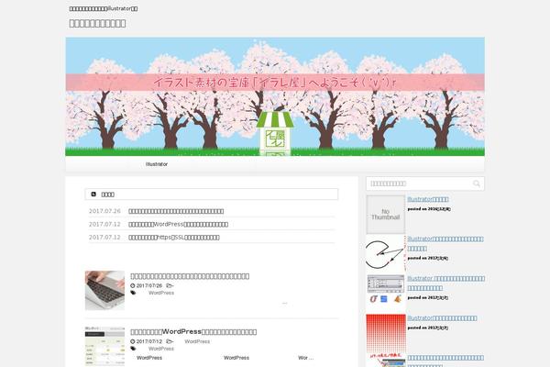
Task: Click the tag icon under the 2017/07/26 date
Action: [x=133, y=293]
